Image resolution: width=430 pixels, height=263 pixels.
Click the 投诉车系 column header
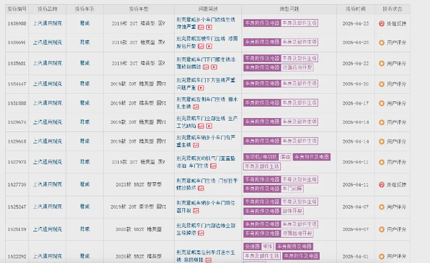(85, 9)
